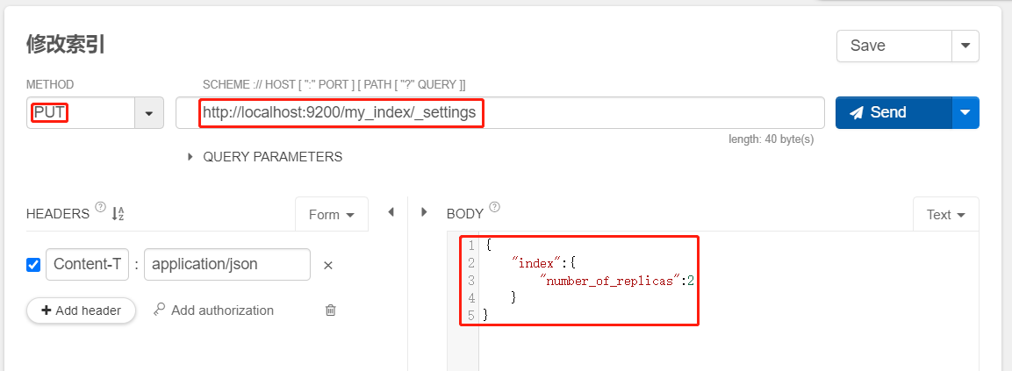The width and height of the screenshot is (1012, 371).
Task: Click the Add authorization key icon
Action: point(160,310)
